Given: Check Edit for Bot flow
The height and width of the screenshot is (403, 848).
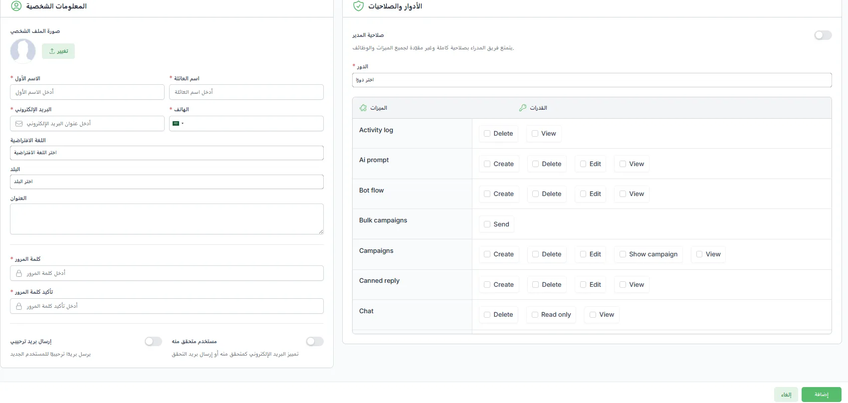Looking at the screenshot, I should [583, 194].
